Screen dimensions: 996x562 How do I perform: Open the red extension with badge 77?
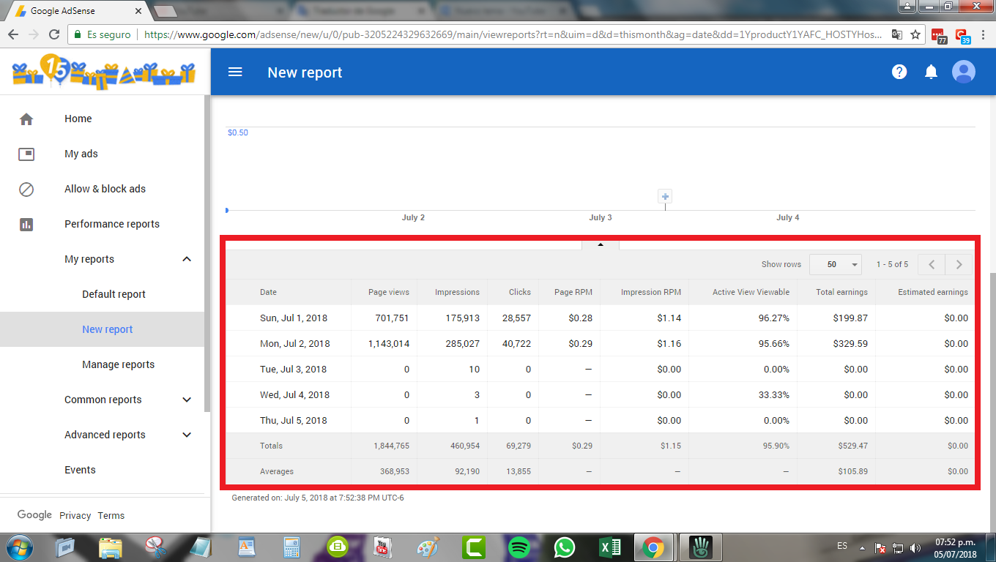(939, 35)
